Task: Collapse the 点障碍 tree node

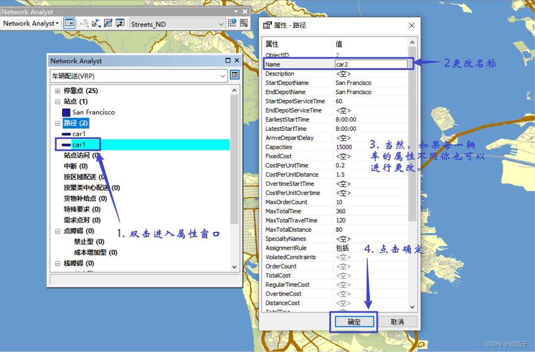Action: tap(58, 231)
